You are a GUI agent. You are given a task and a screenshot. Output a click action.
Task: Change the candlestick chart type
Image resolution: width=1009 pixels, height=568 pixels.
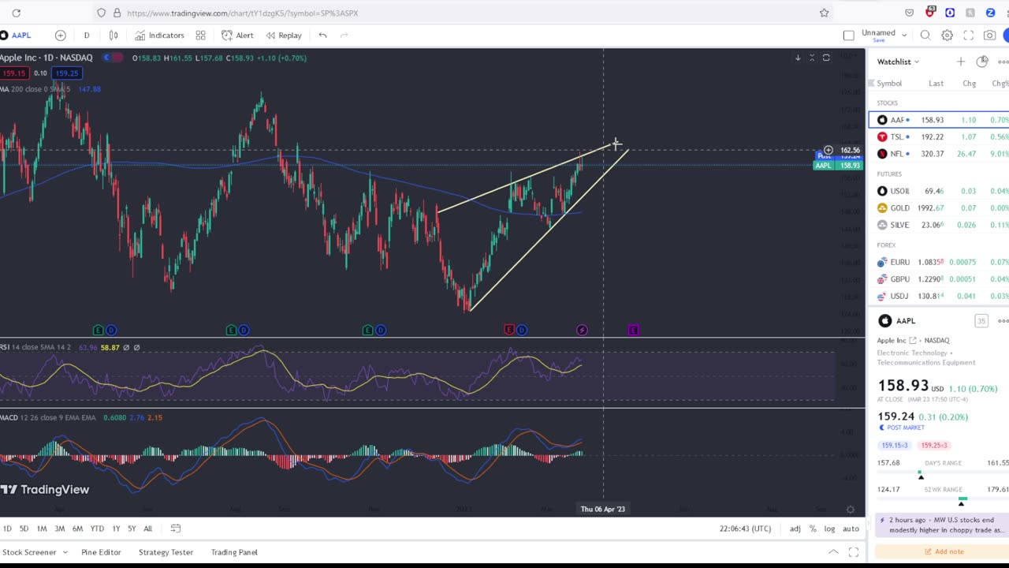tap(114, 35)
